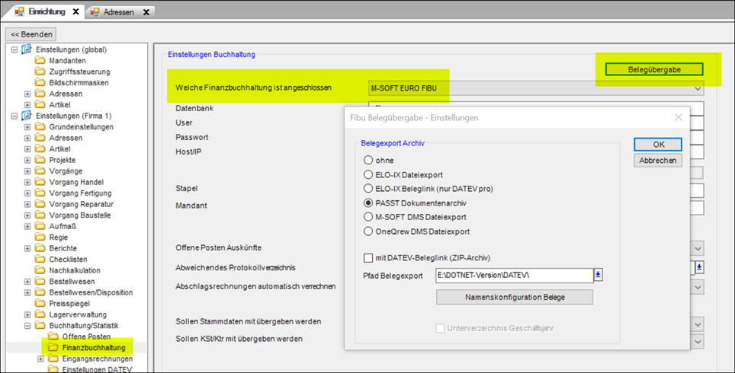Click the Einstellungen (Firma 1) settings icon

[27, 116]
